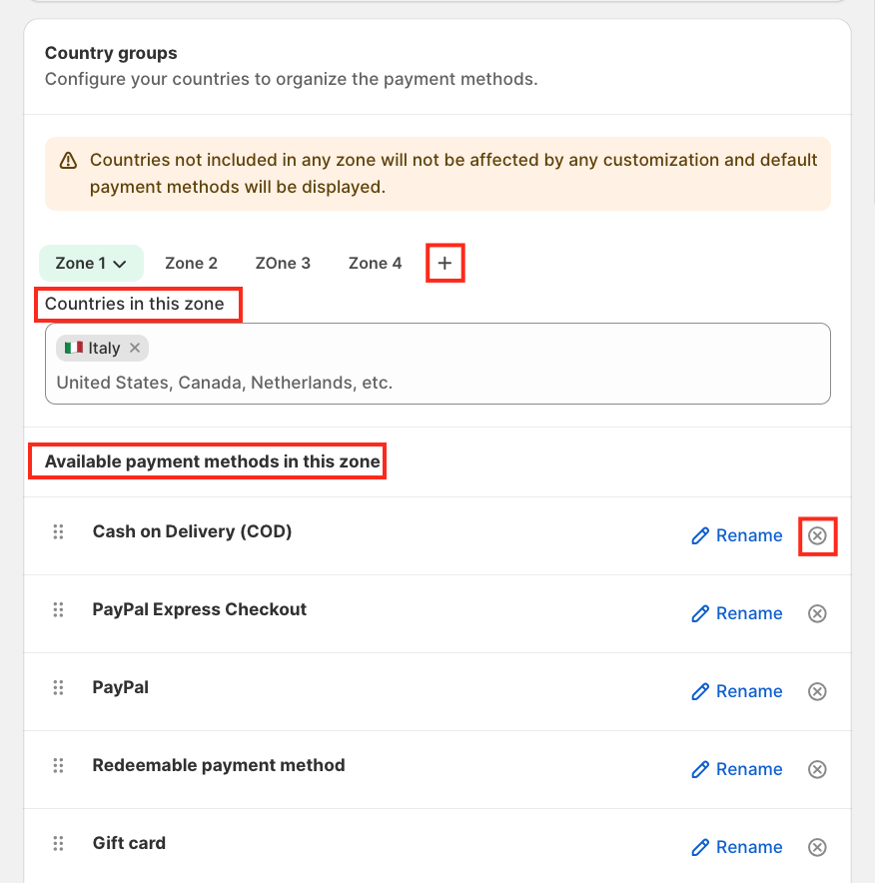Select the Zone 4 tab
This screenshot has height=883, width=875.
(x=375, y=264)
